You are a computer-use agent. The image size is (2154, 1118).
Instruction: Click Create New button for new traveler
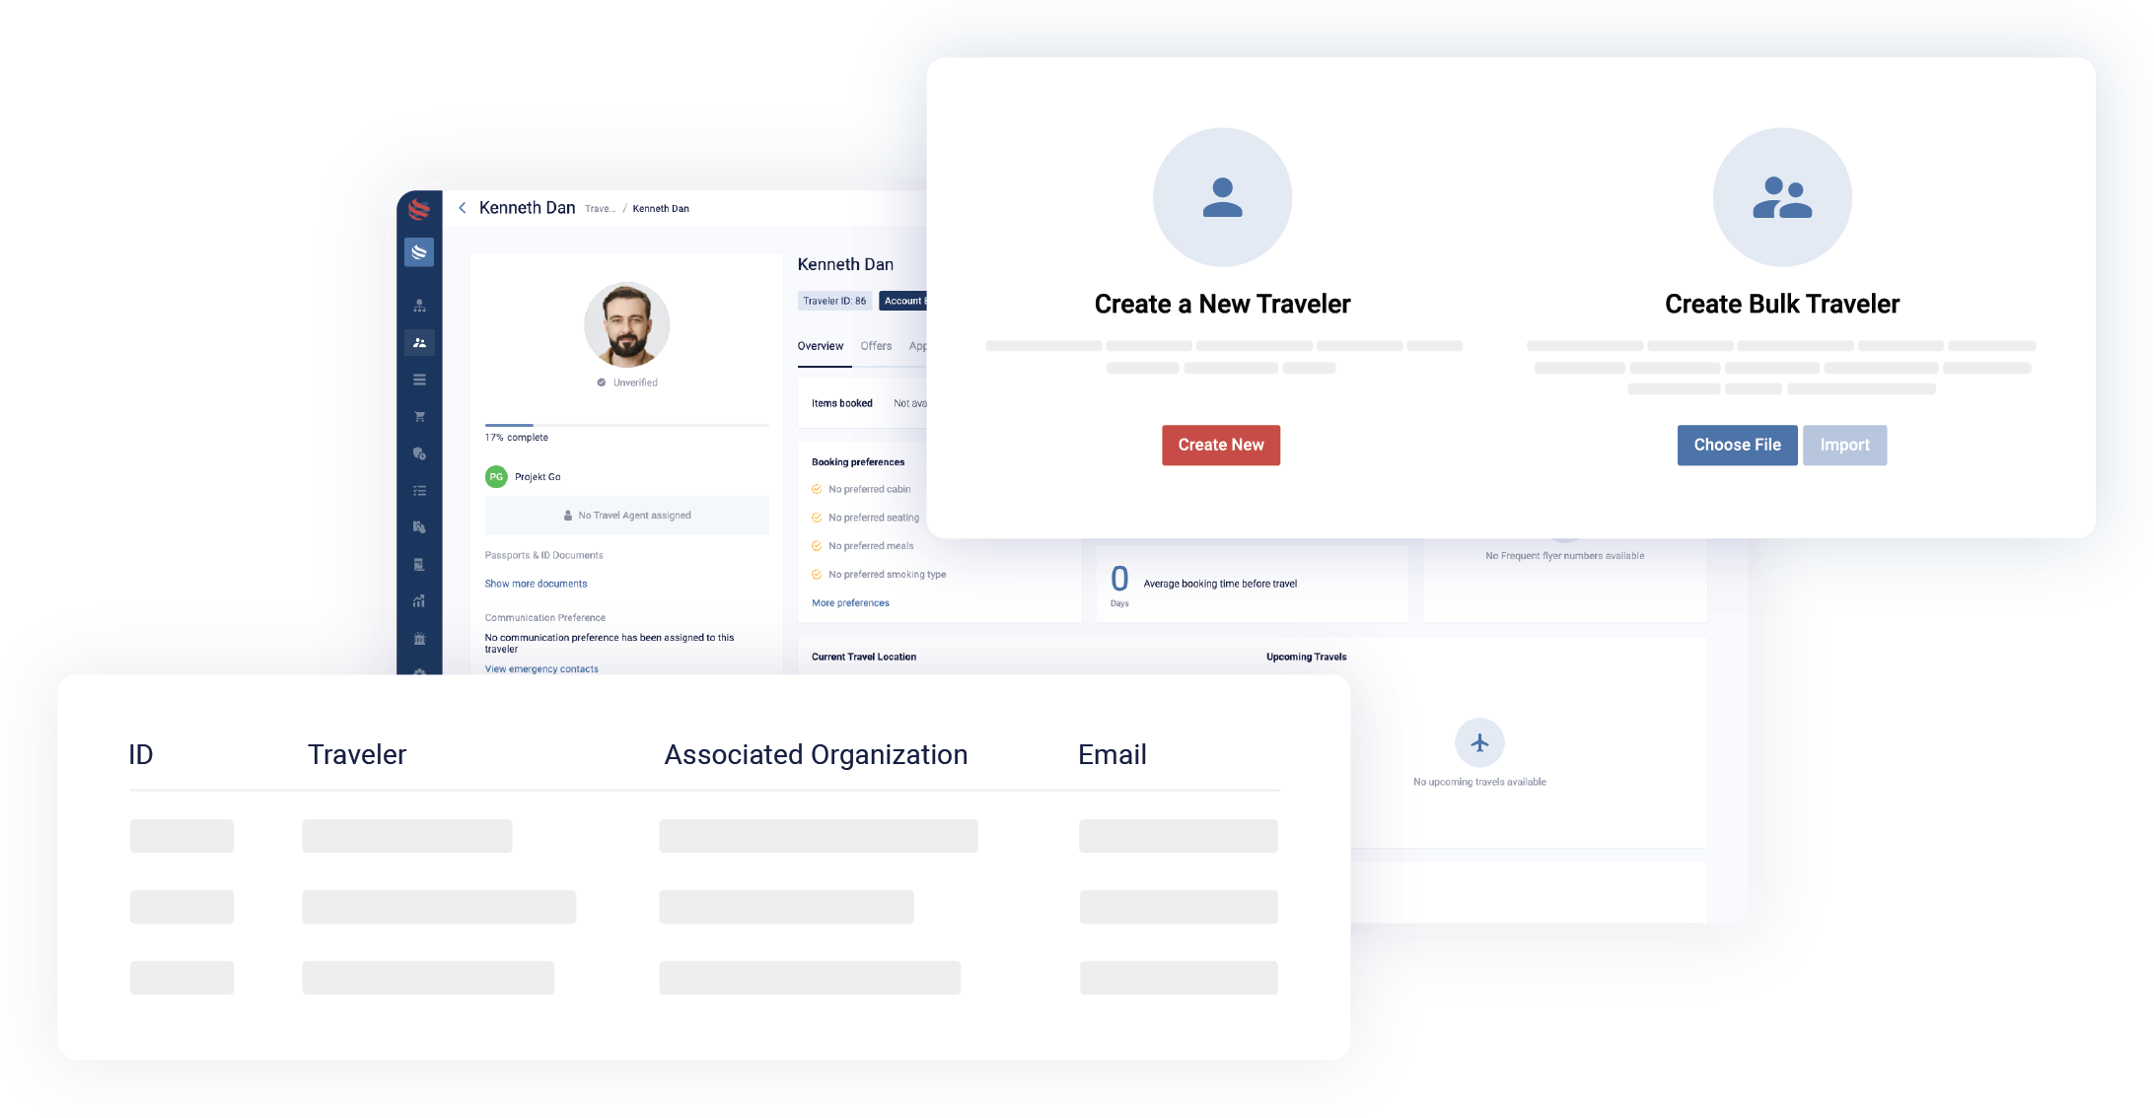1222,445
